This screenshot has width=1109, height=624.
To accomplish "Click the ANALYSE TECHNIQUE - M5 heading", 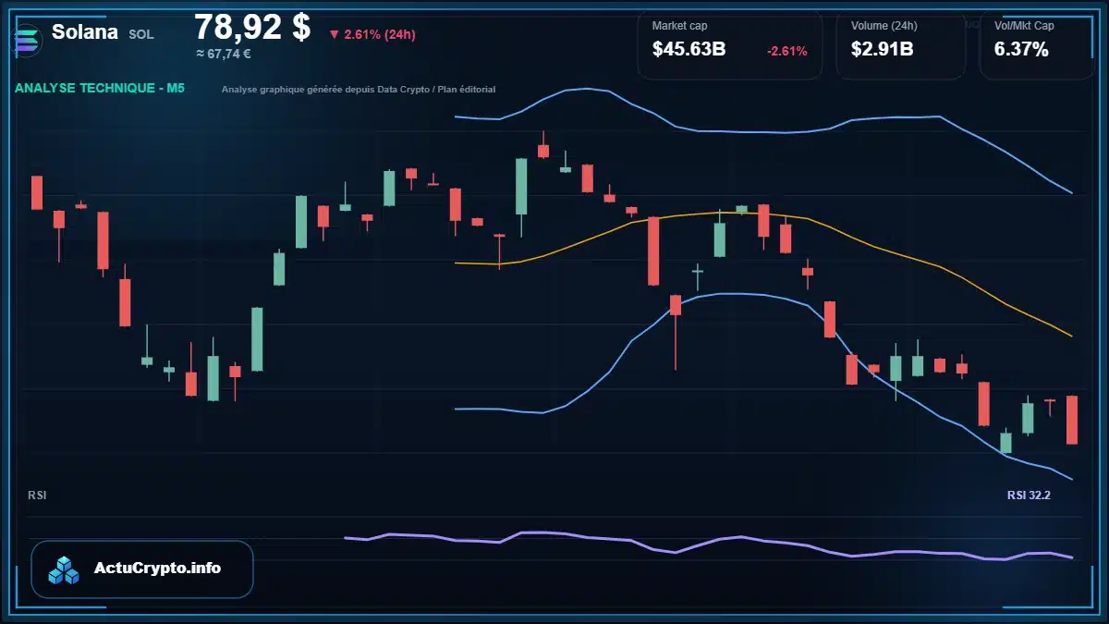I will pyautogui.click(x=100, y=89).
